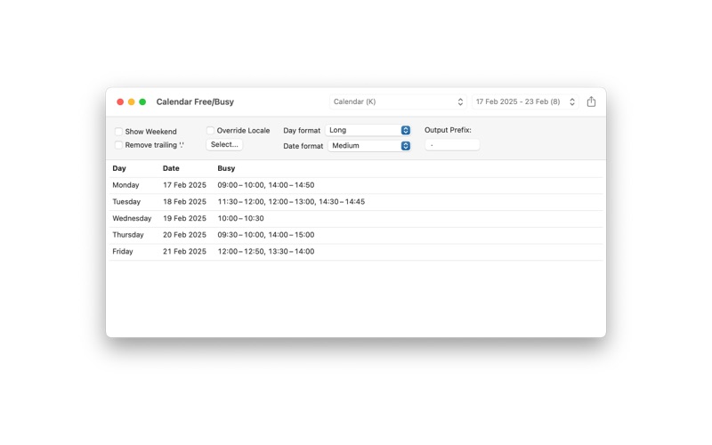Select the Thursday day cell

(128, 235)
